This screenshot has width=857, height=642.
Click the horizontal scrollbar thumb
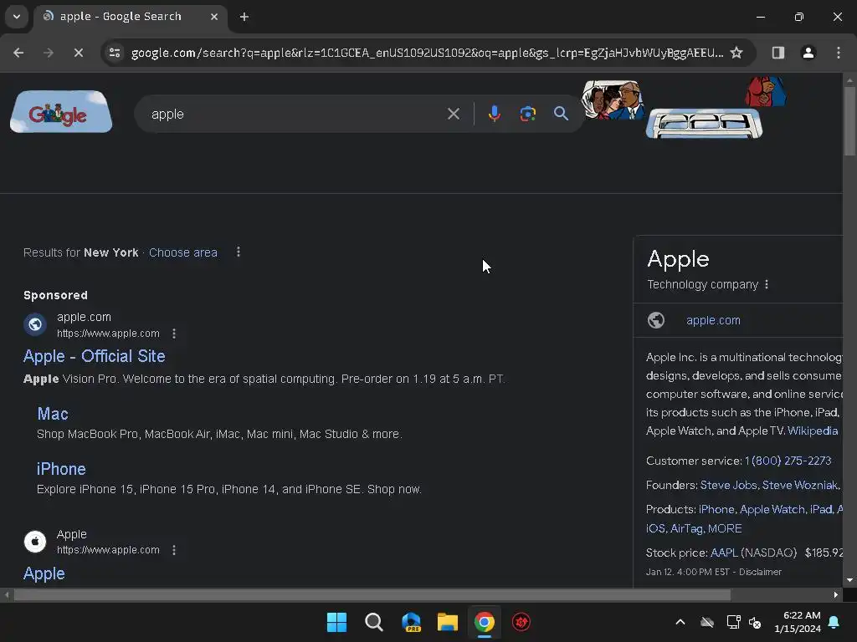point(372,595)
